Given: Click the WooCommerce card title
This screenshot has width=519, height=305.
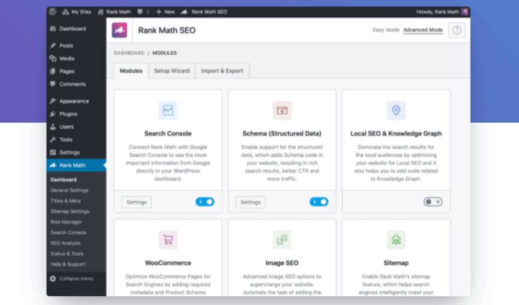Looking at the screenshot, I should tap(168, 263).
